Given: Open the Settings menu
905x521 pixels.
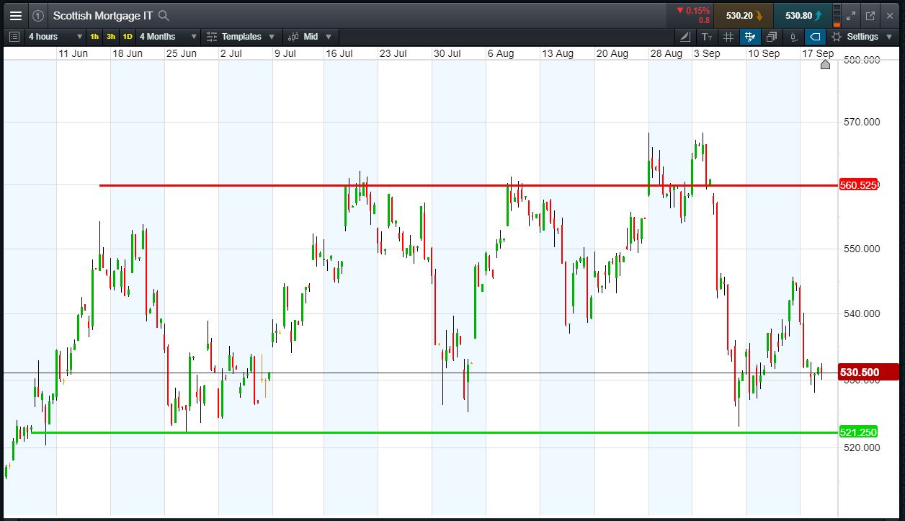Looking at the screenshot, I should (861, 37).
